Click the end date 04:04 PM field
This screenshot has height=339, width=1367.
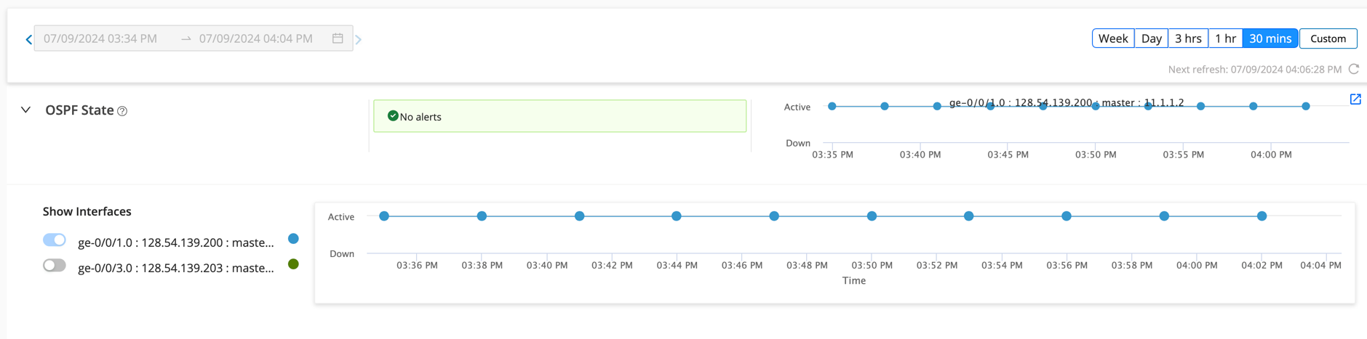(256, 38)
